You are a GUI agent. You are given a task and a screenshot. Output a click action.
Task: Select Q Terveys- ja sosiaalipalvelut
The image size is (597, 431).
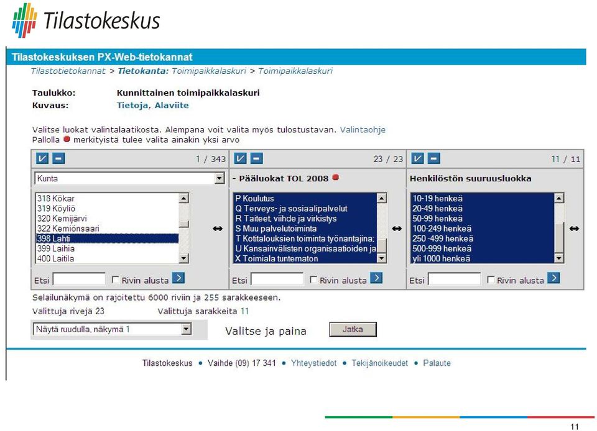click(x=305, y=208)
